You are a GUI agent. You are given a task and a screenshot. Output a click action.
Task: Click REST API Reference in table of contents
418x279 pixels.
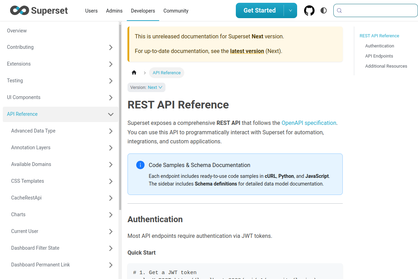[x=379, y=36]
